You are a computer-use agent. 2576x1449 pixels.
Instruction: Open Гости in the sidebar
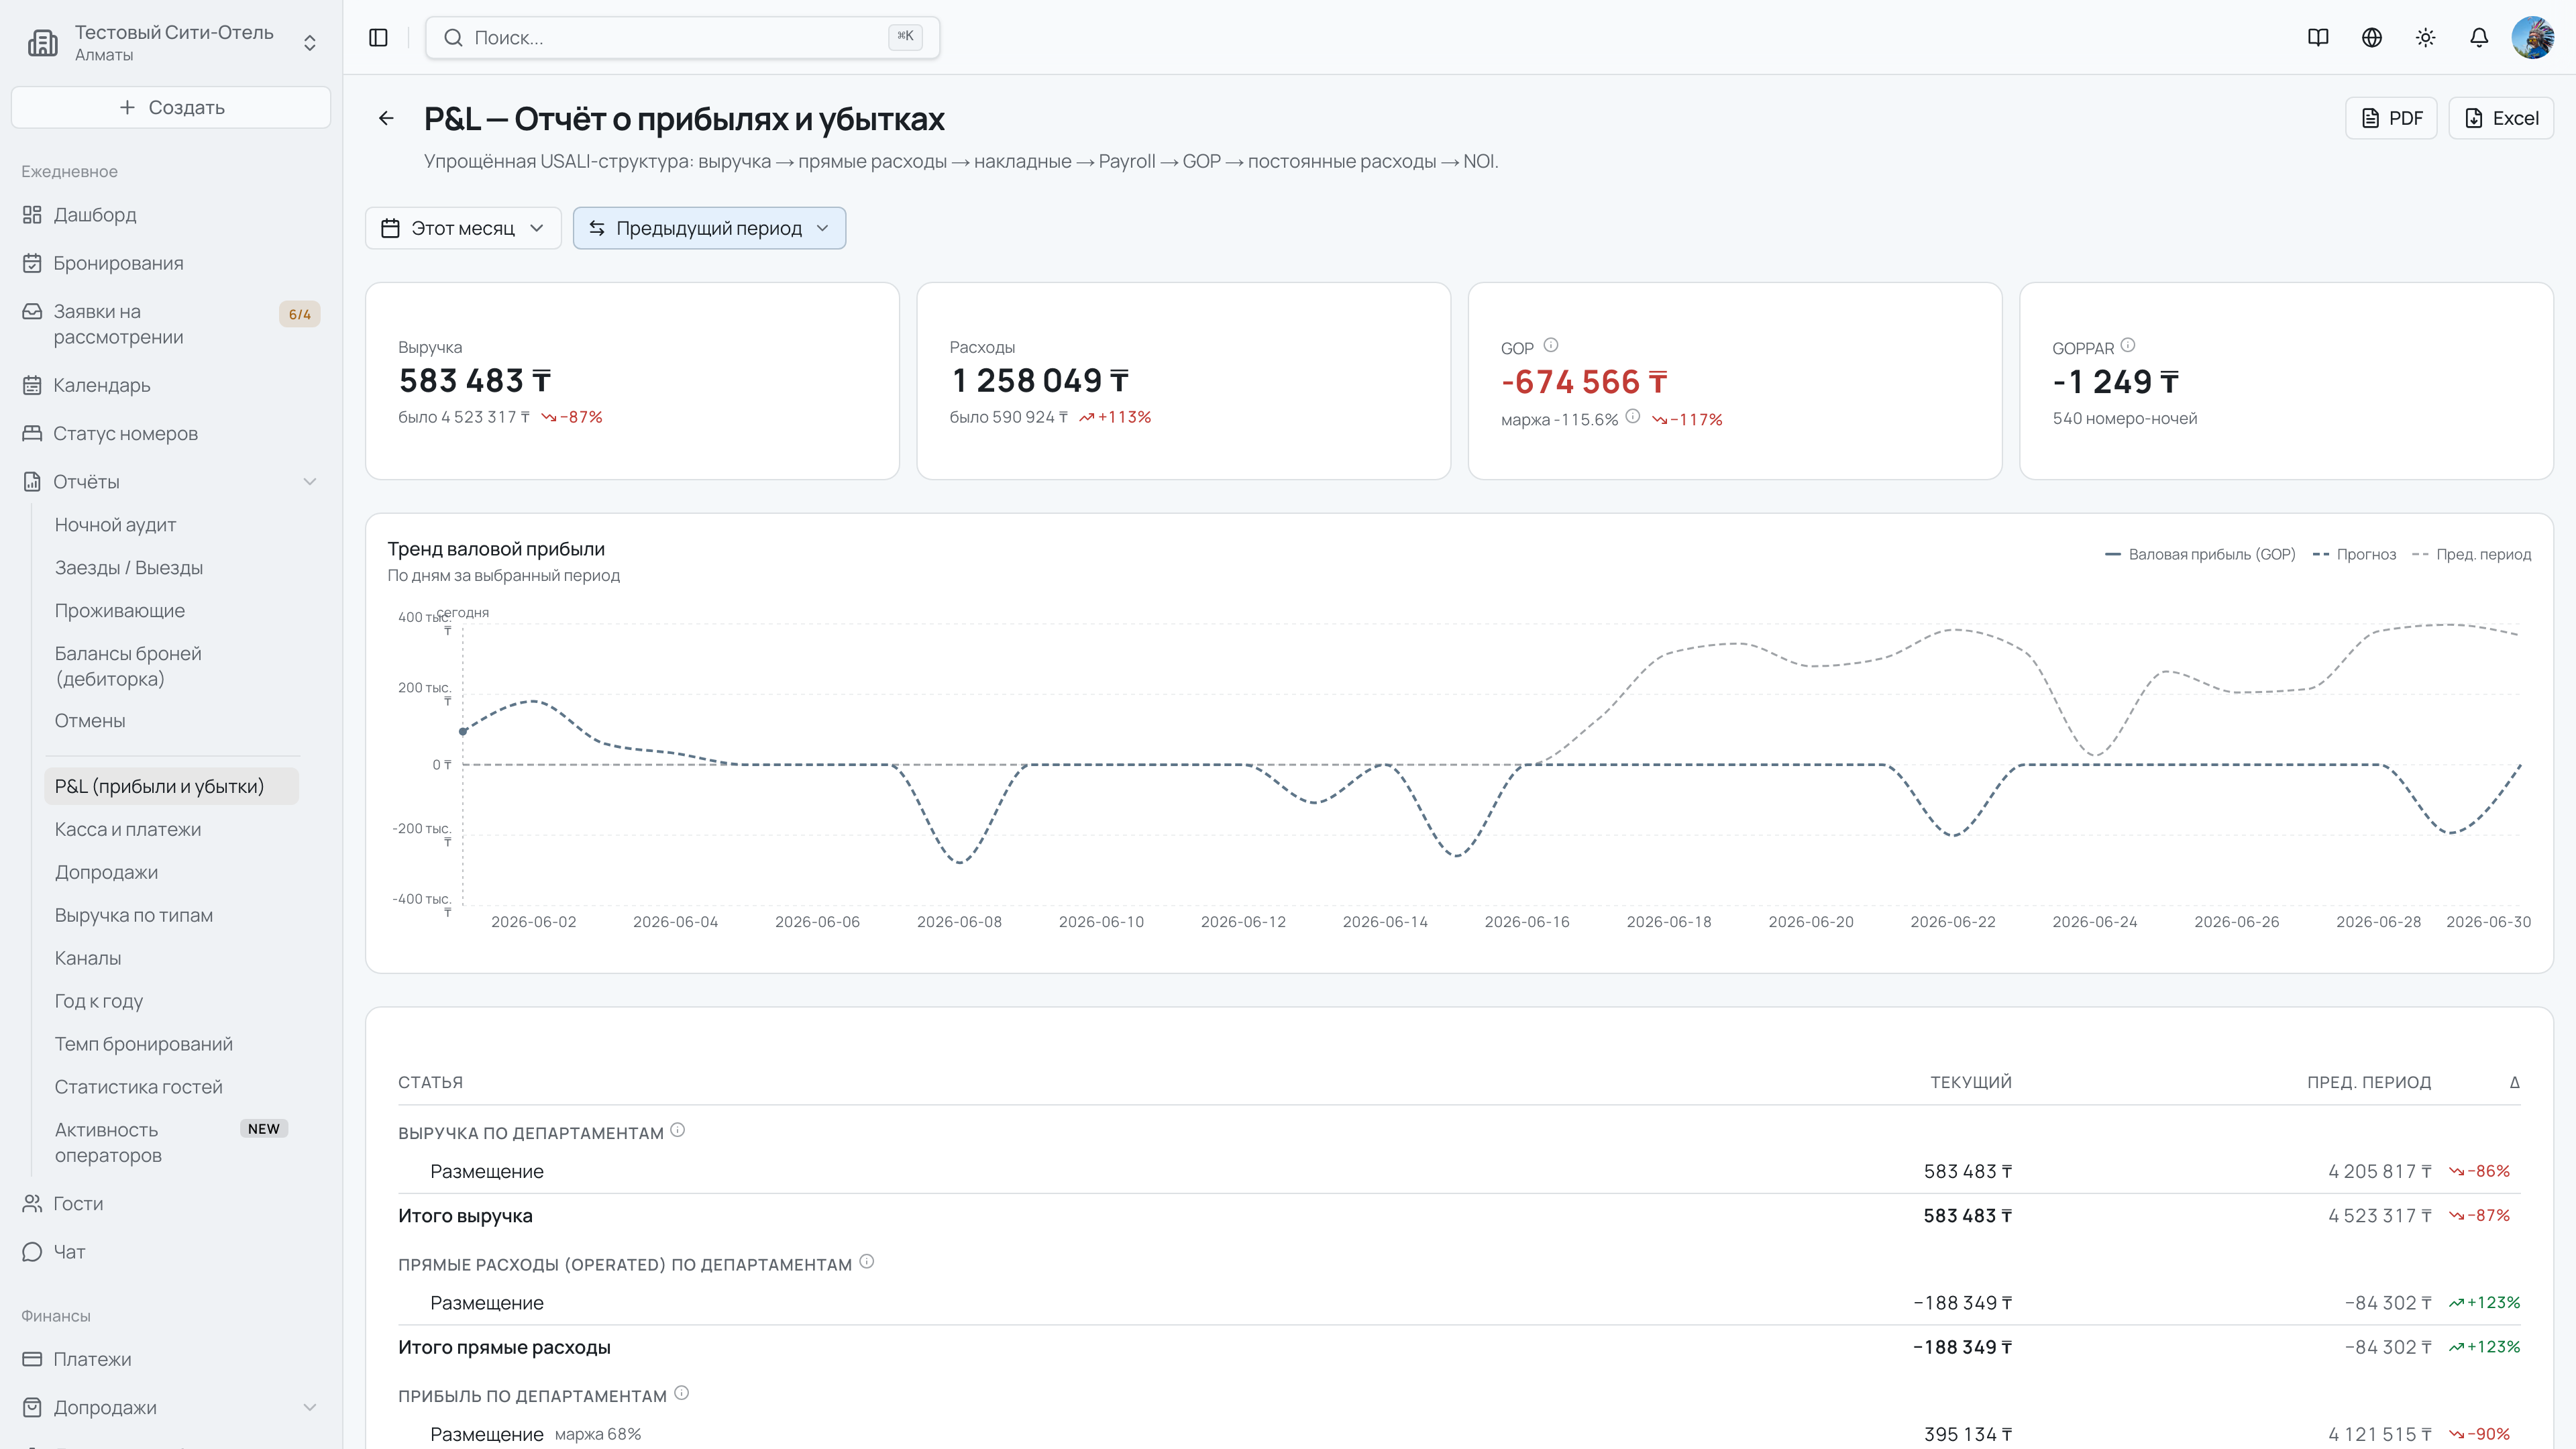point(171,1203)
